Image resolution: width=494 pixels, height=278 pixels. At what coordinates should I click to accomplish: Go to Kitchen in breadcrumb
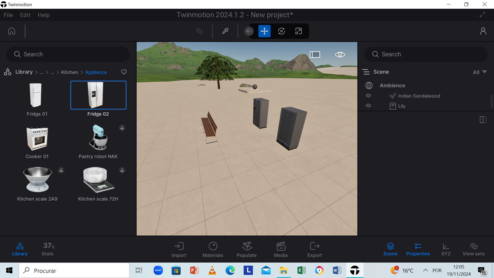point(69,72)
